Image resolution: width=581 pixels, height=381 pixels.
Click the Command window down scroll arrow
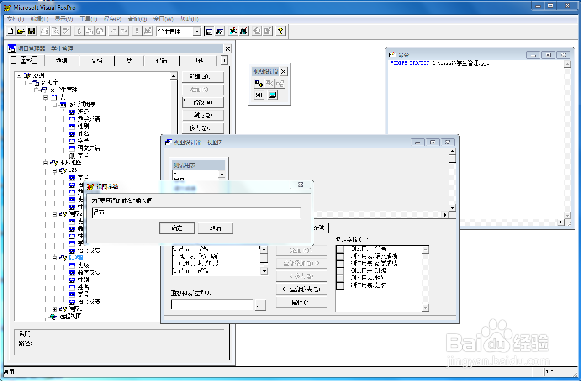pos(567,215)
